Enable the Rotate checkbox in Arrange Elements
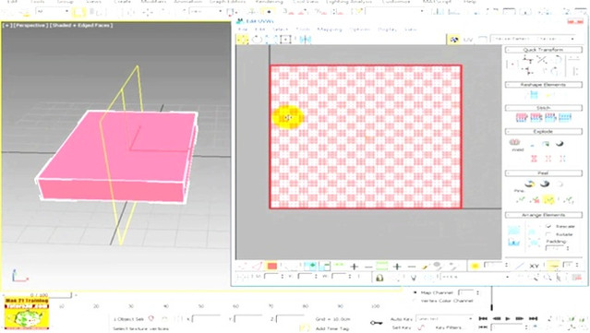The image size is (590, 333). pyautogui.click(x=548, y=234)
